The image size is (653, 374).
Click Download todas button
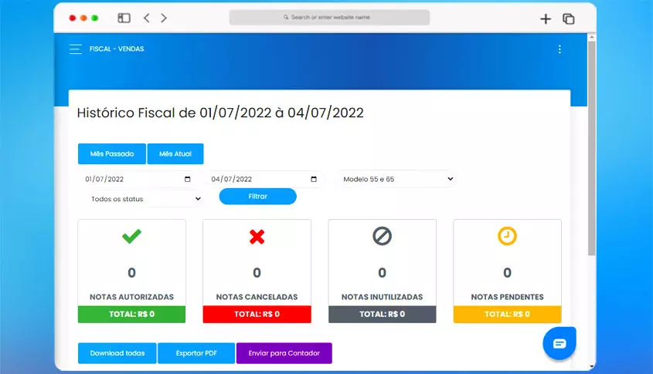[x=117, y=353]
